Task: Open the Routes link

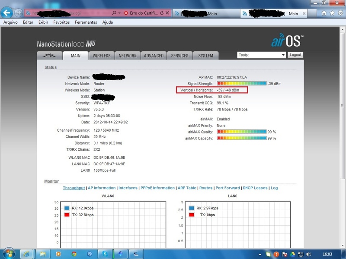Action: 206,188
